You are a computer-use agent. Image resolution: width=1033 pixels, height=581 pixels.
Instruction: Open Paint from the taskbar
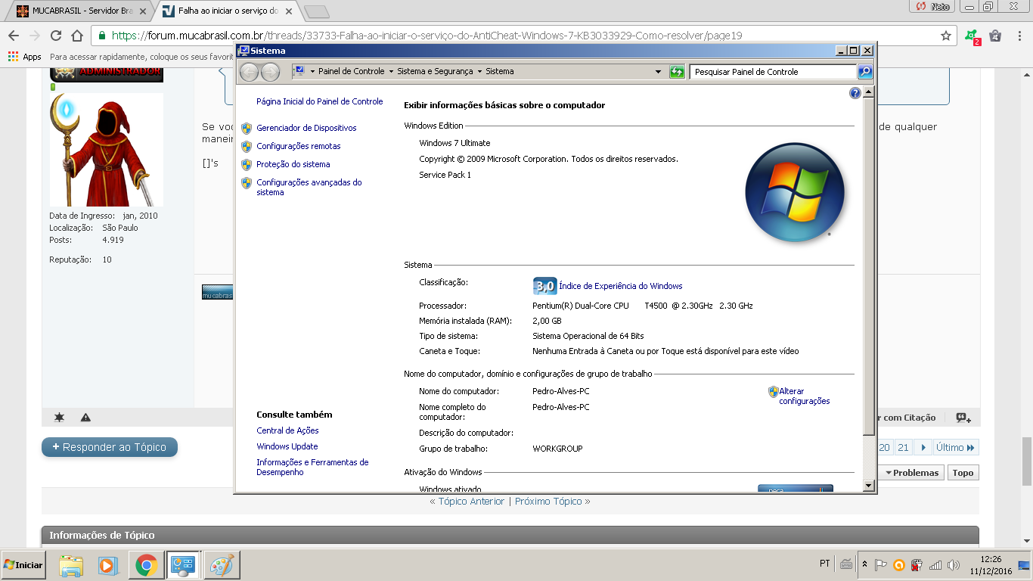pyautogui.click(x=222, y=565)
